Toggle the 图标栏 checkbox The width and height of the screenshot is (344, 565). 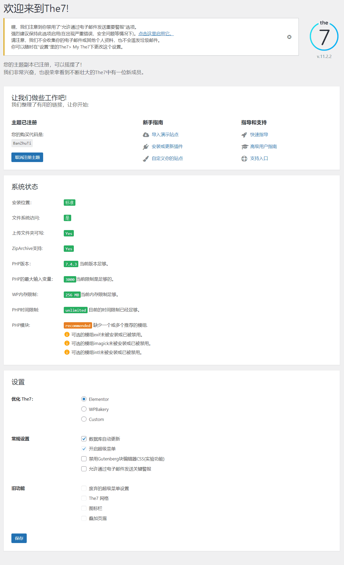click(84, 508)
